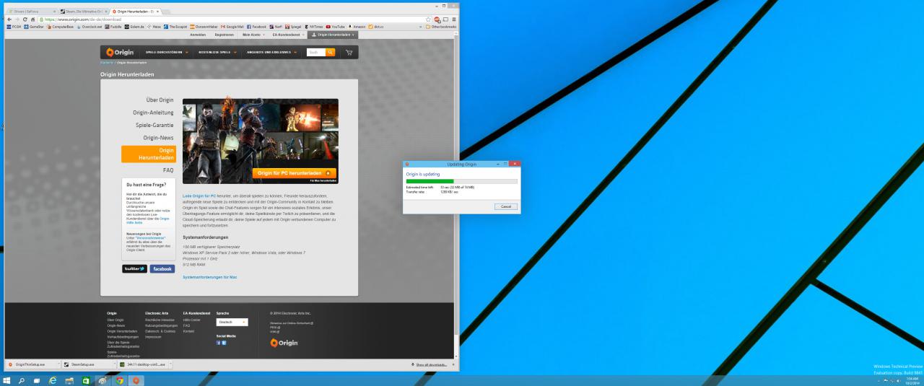The height and width of the screenshot is (386, 924).
Task: Click the red extension icon in Chrome toolbar
Action: coord(437,19)
